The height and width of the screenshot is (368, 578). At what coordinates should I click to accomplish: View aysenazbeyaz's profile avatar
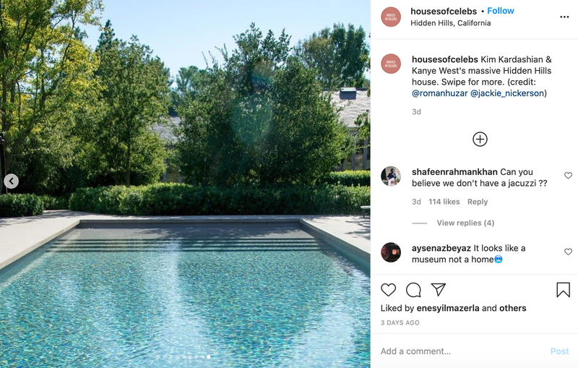point(391,252)
